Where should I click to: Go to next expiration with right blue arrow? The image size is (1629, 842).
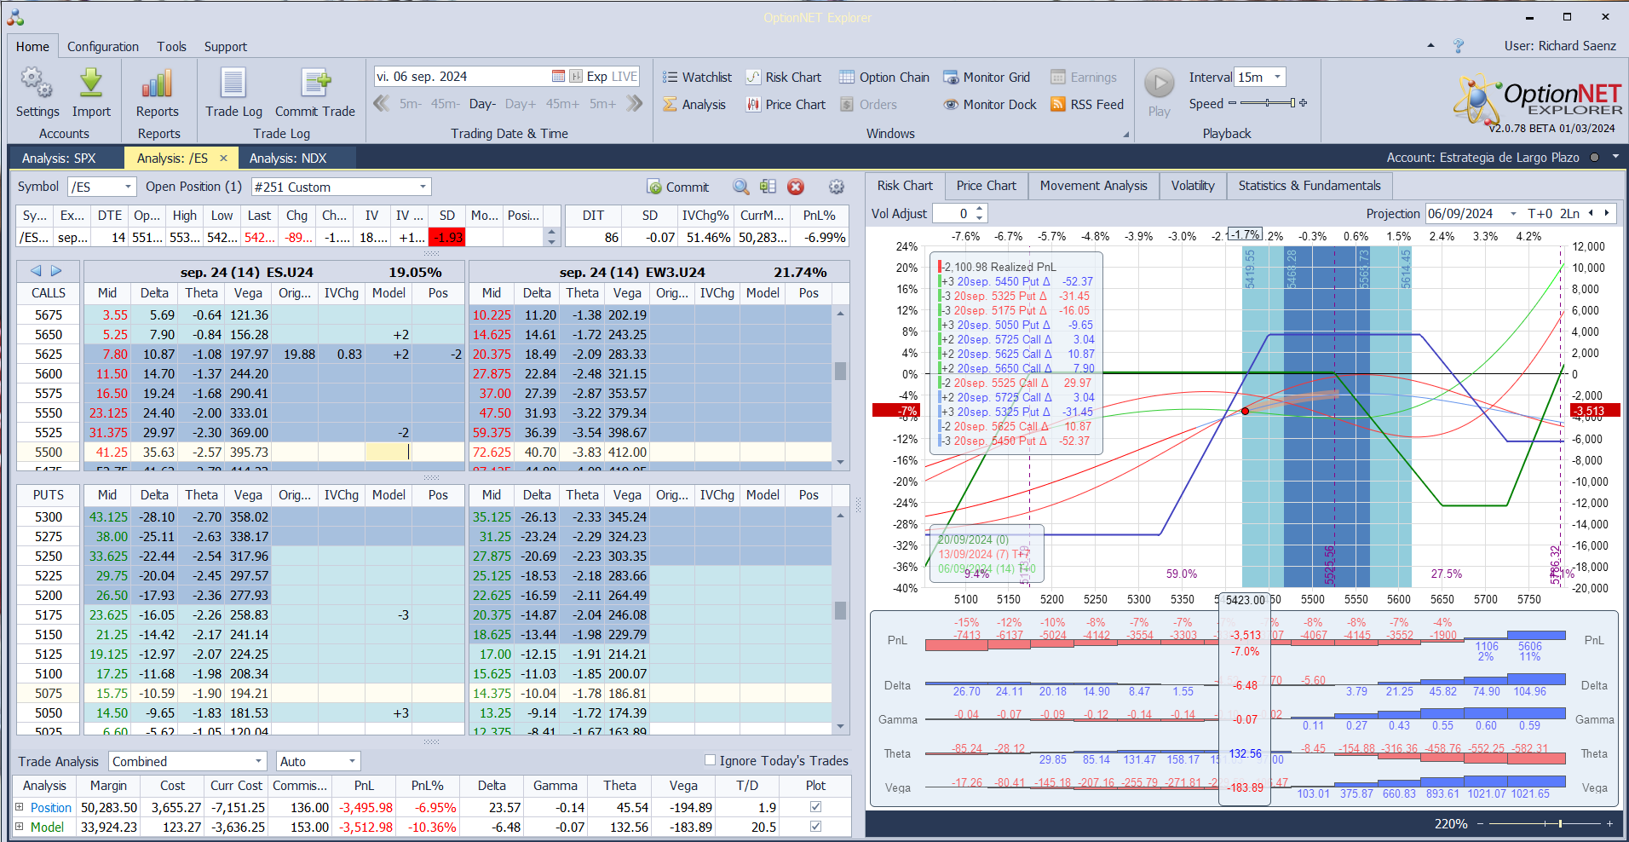tap(56, 271)
